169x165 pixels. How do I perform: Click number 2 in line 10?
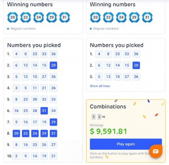point(16,156)
